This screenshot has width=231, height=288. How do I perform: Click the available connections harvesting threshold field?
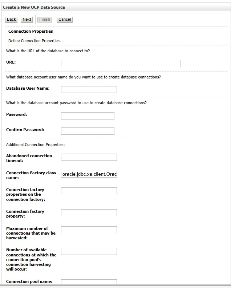tap(89, 251)
